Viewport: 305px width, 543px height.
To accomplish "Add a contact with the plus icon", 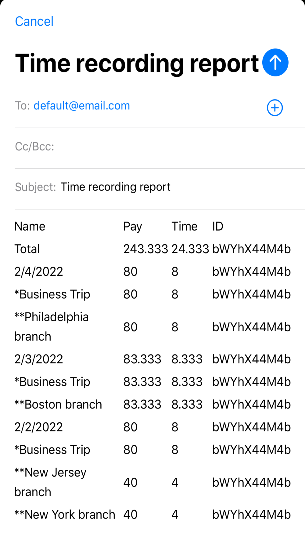I will point(275,108).
